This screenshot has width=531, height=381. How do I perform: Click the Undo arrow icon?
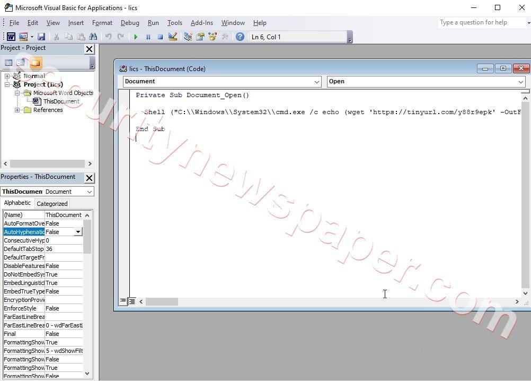108,37
